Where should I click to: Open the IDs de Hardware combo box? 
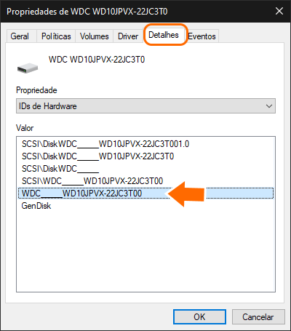(145, 106)
